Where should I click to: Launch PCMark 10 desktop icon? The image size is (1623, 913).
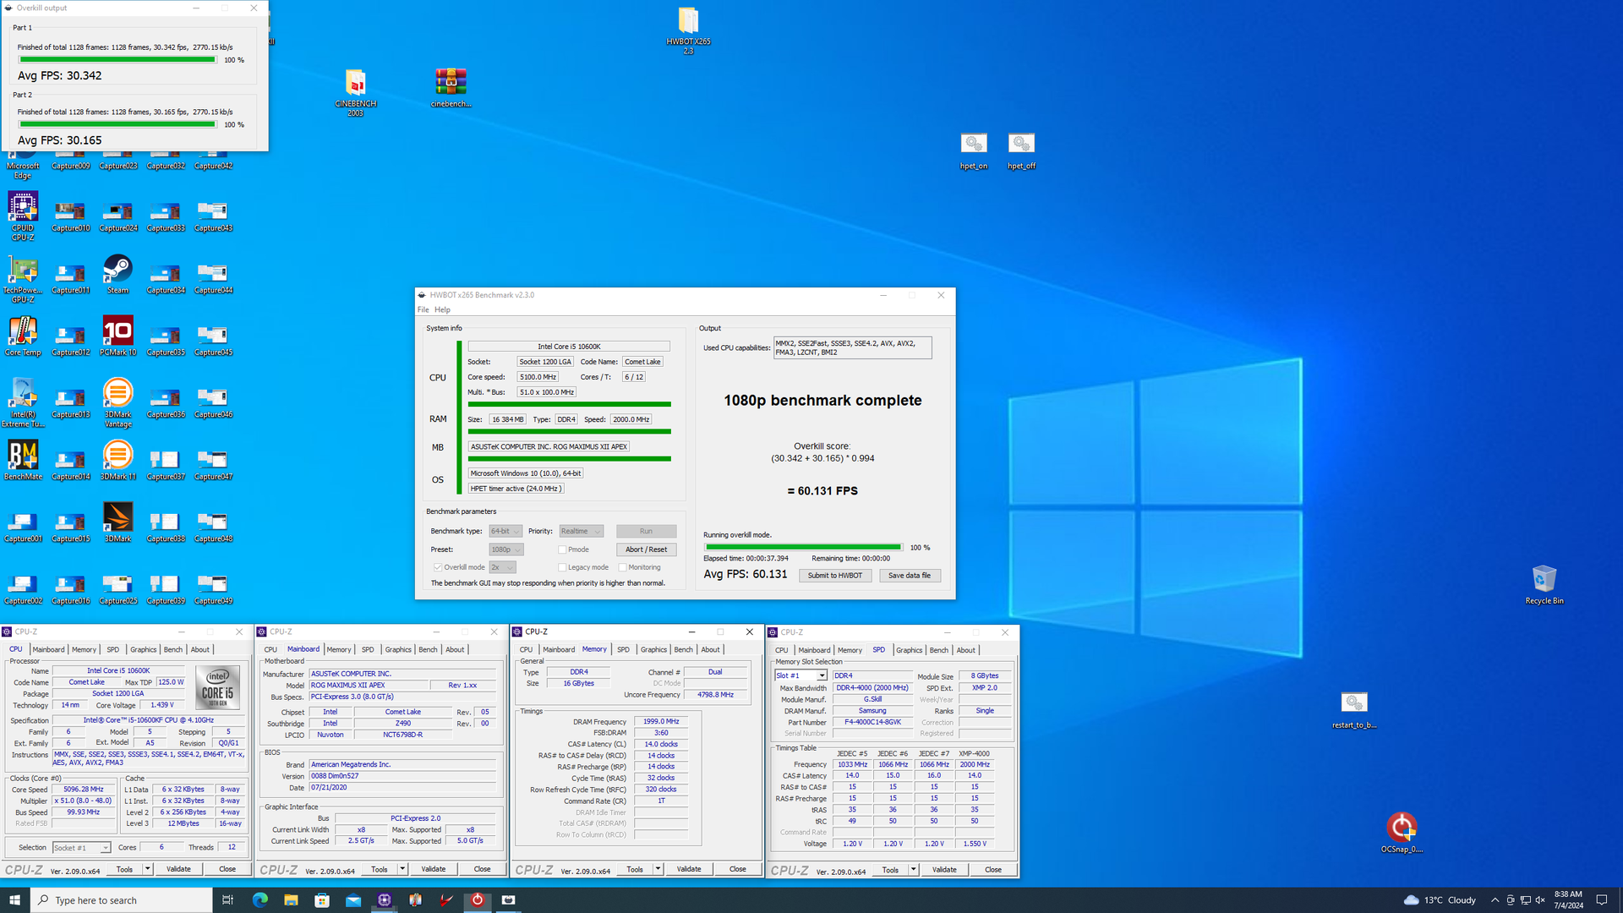click(x=117, y=336)
